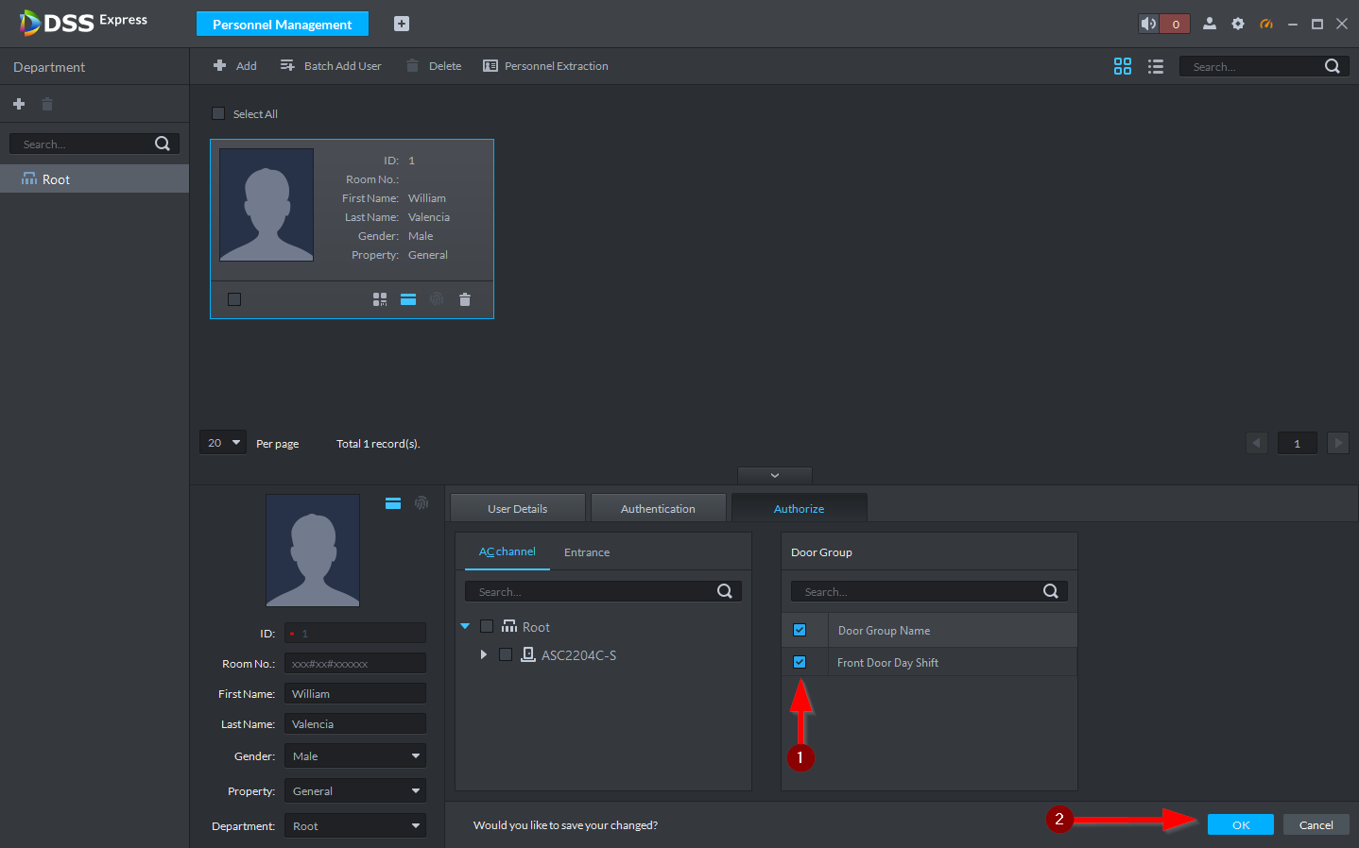The height and width of the screenshot is (848, 1359).
Task: Click the trash icon on William's card
Action: [465, 299]
